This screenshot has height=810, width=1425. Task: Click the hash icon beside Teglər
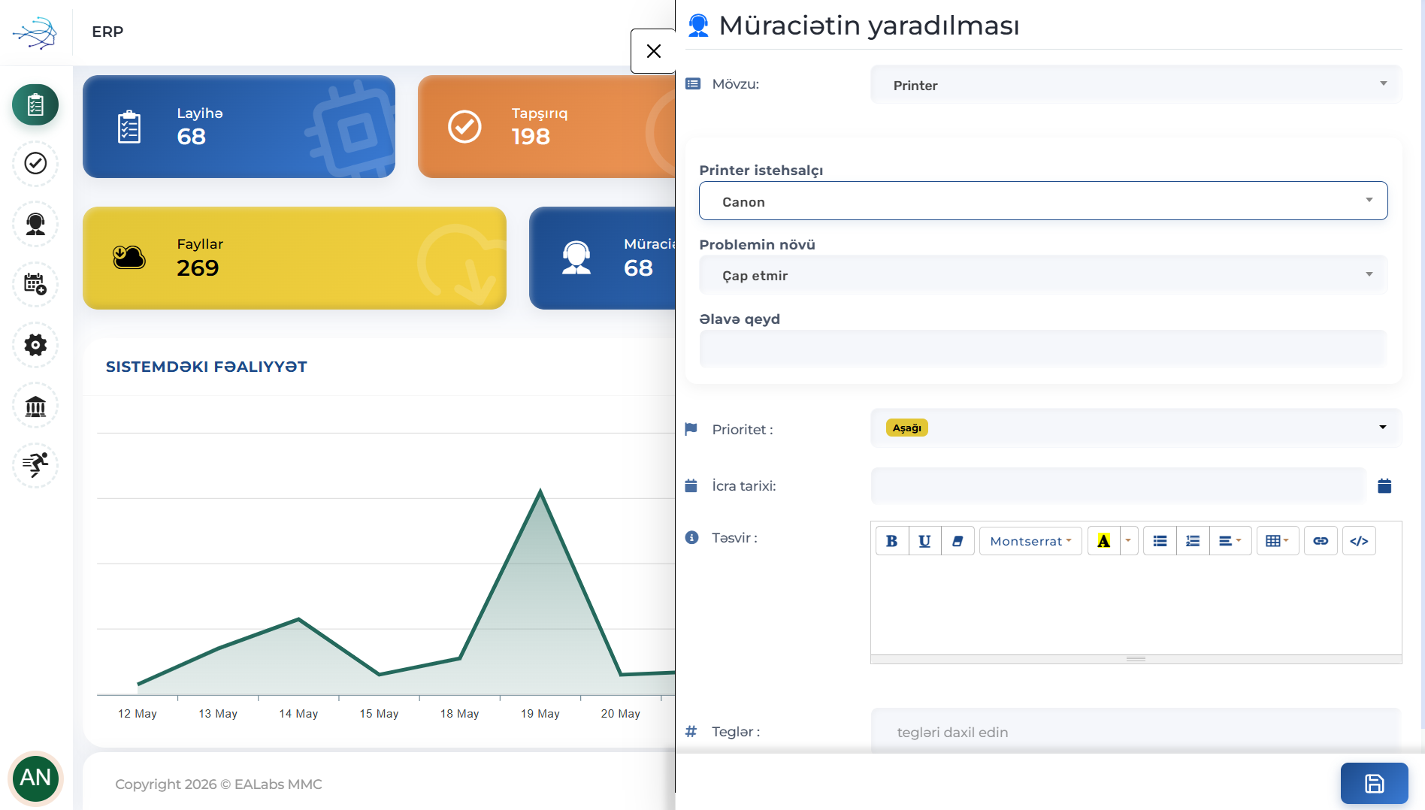pyautogui.click(x=691, y=731)
